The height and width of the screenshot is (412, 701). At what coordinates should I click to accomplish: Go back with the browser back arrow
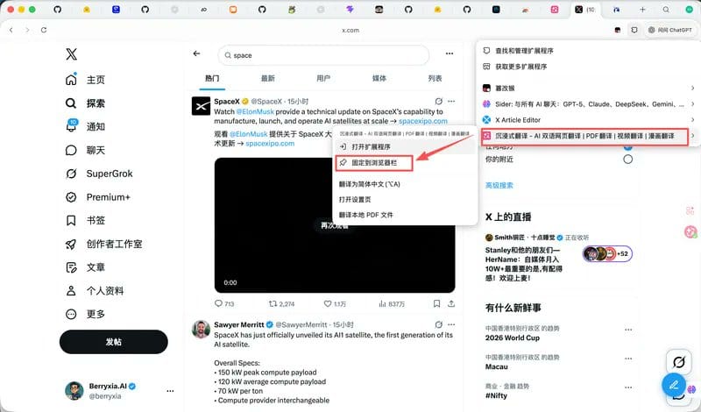coord(11,30)
